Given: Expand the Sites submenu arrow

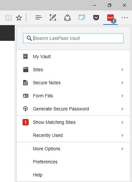Looking at the screenshot, I should point(123,70).
